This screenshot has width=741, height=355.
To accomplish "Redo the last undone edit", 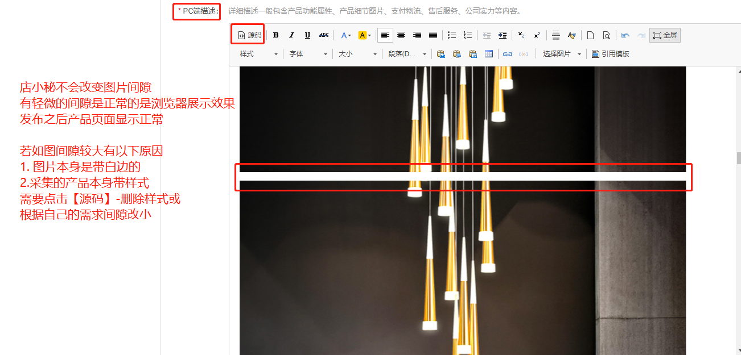I will pyautogui.click(x=641, y=35).
